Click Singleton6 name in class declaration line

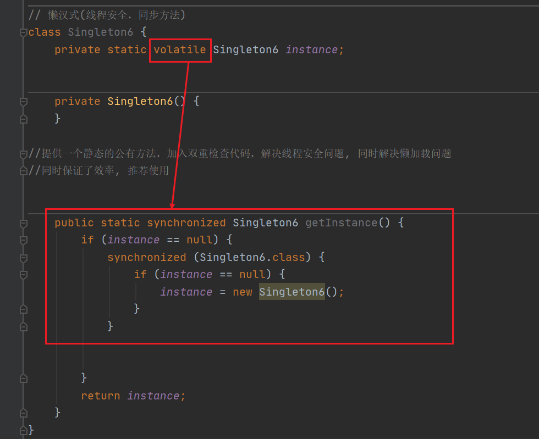coord(100,32)
